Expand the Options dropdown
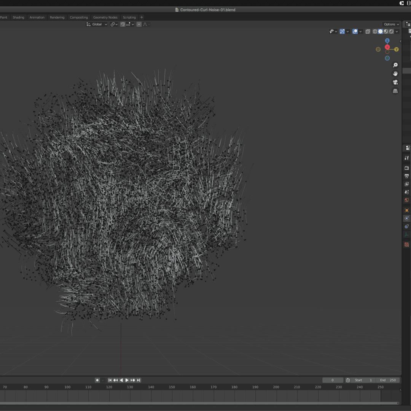The image size is (411, 411). (x=392, y=24)
